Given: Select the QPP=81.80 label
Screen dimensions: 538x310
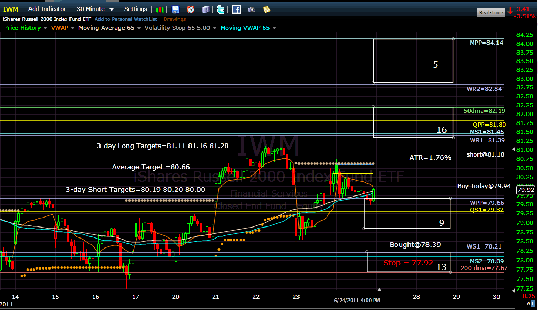Looking at the screenshot, I should point(489,125).
